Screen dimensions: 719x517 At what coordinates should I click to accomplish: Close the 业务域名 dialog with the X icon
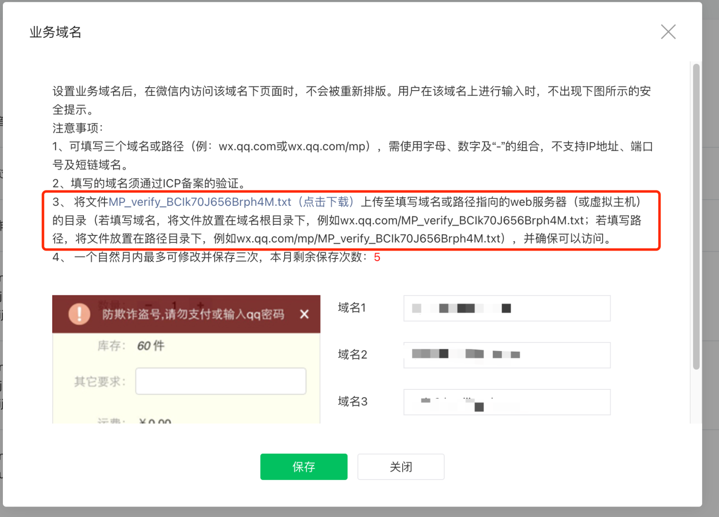[668, 32]
